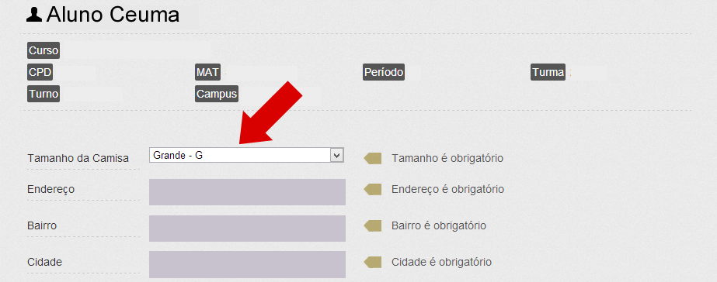The height and width of the screenshot is (282, 717).
Task: Click the CPD label badge
Action: [x=40, y=72]
